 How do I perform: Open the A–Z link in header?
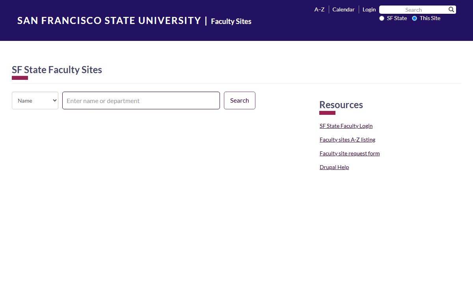click(319, 10)
